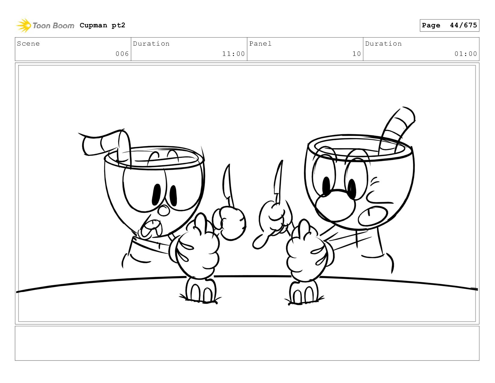495x383 pixels.
Task: Click the storyboard panel drawing
Action: coord(247,193)
